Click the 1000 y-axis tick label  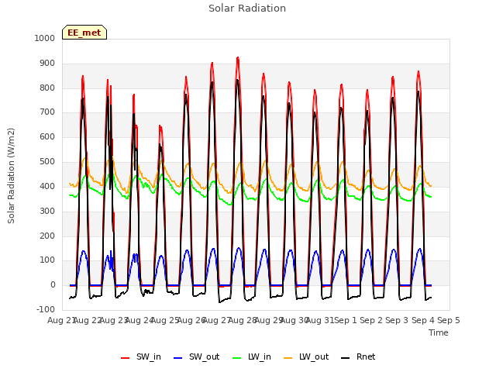[x=45, y=38]
